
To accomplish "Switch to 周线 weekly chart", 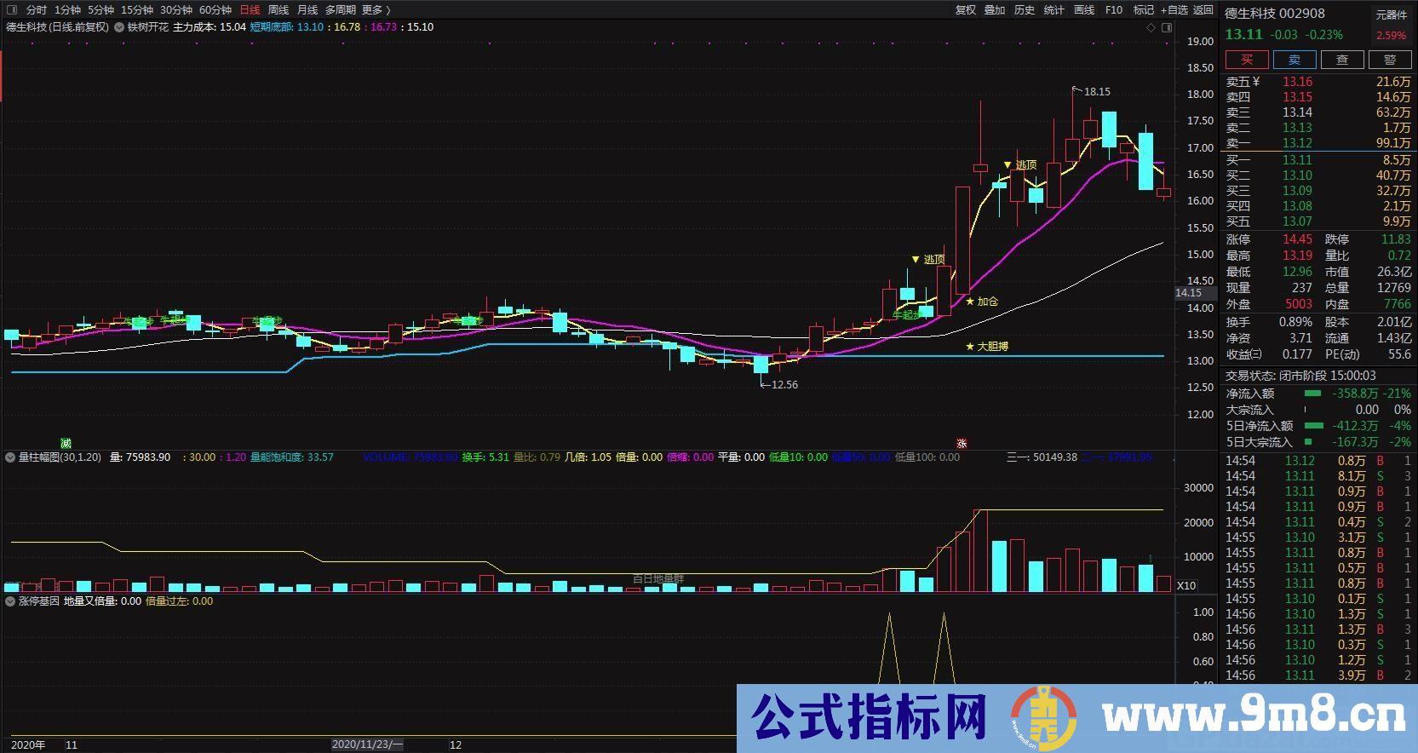I will (x=278, y=10).
